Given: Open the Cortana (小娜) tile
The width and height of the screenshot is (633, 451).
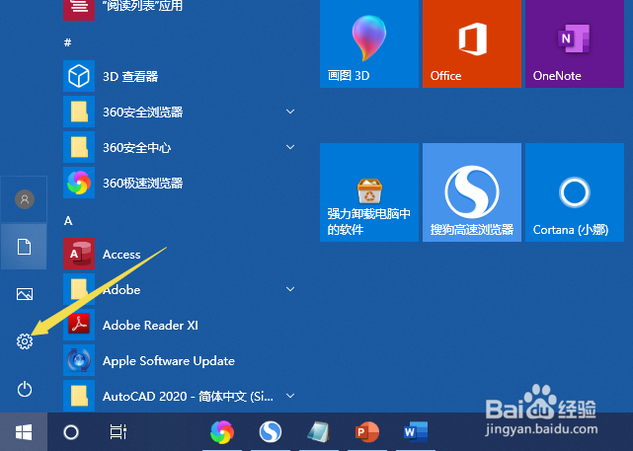Looking at the screenshot, I should coord(575,192).
